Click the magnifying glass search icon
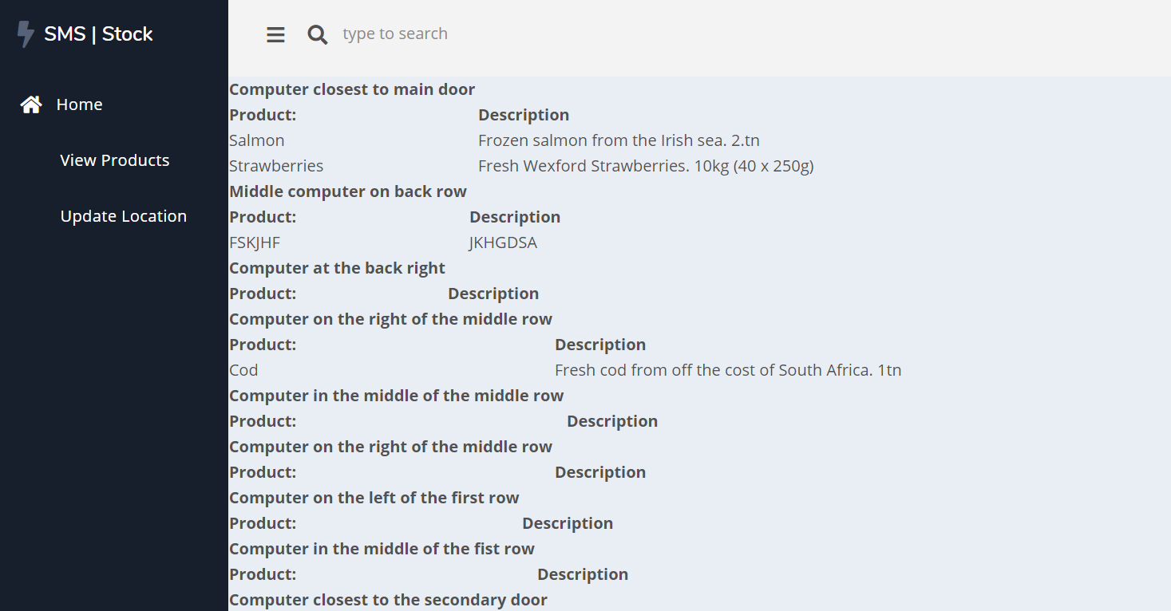Viewport: 1171px width, 611px height. pos(318,34)
